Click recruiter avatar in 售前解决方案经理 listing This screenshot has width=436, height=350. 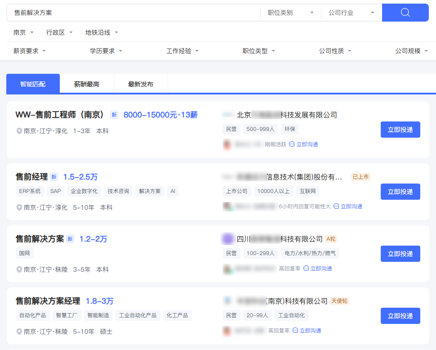[227, 331]
